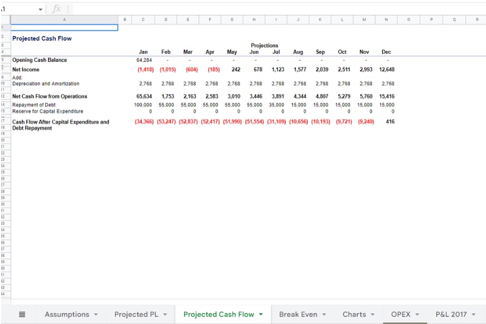
Task: Click the Dec month header
Action: pyautogui.click(x=386, y=52)
